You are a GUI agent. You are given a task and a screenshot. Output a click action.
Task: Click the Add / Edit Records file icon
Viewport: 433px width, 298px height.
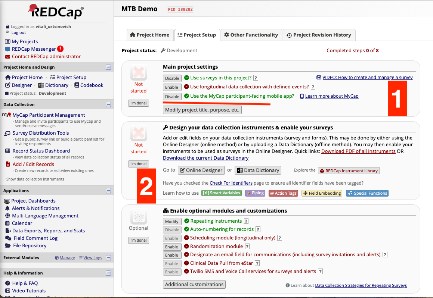pyautogui.click(x=8, y=164)
